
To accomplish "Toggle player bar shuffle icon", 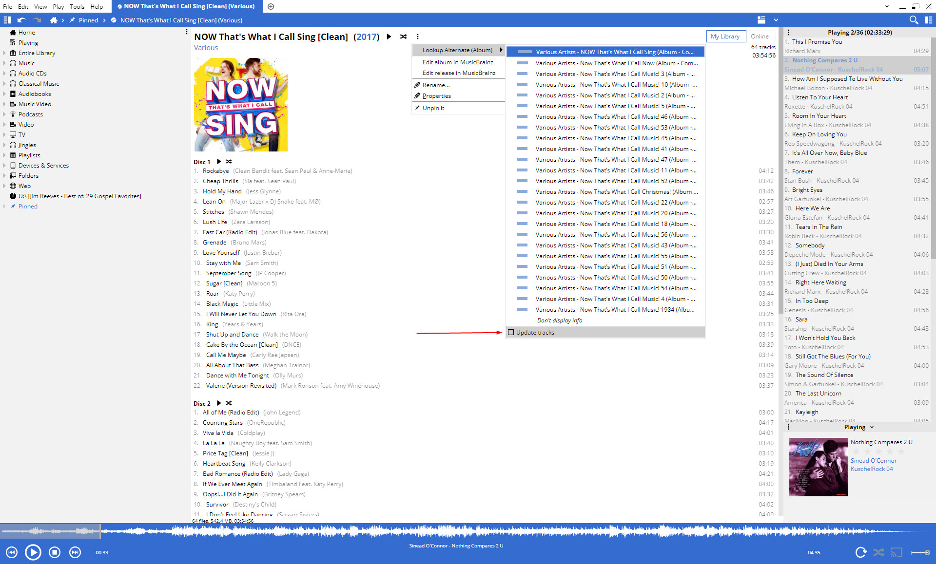I will (878, 552).
